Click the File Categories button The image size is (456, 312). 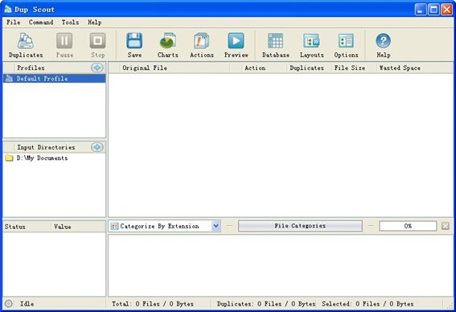click(x=300, y=226)
